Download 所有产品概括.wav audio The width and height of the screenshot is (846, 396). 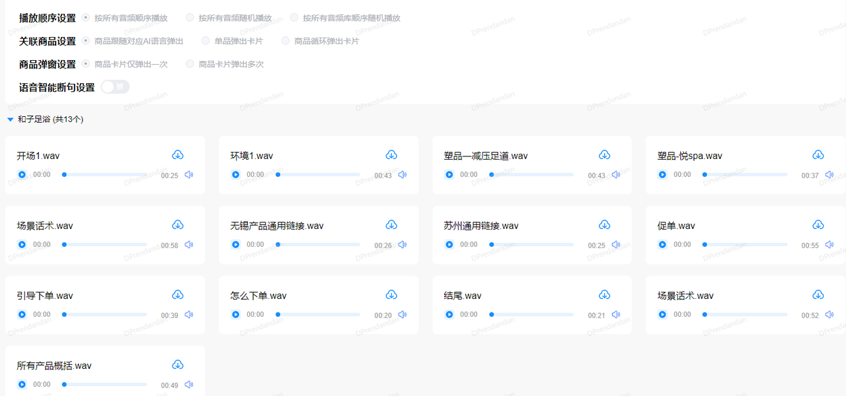tap(177, 365)
